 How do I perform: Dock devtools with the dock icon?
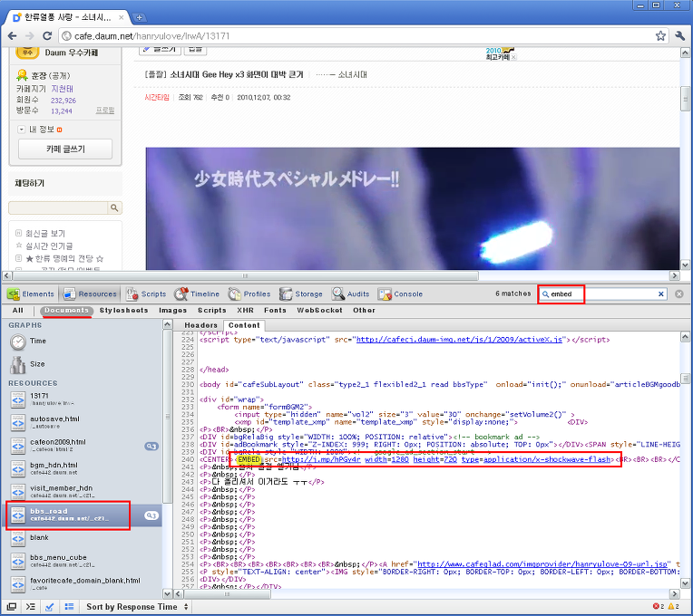pos(12,607)
